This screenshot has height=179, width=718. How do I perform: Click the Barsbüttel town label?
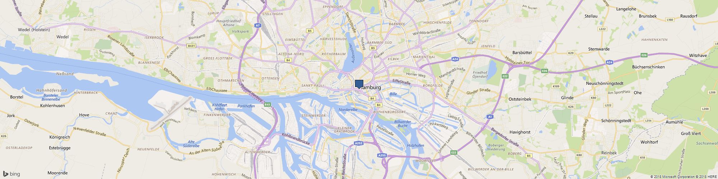click(522, 52)
